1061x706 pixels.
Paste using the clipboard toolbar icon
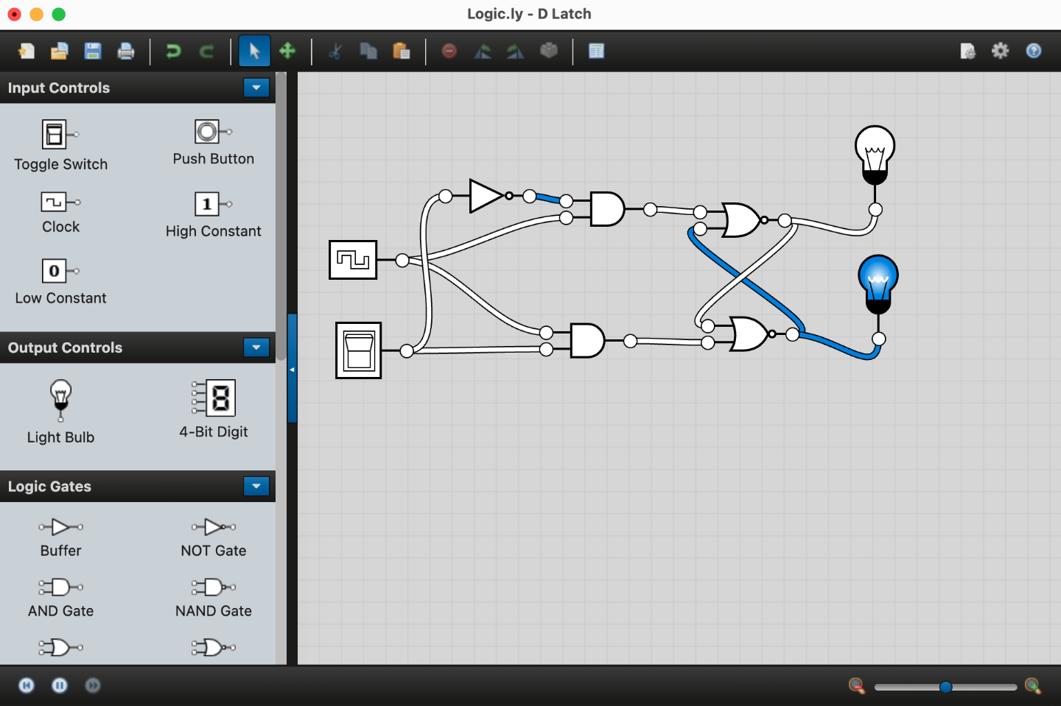coord(401,51)
